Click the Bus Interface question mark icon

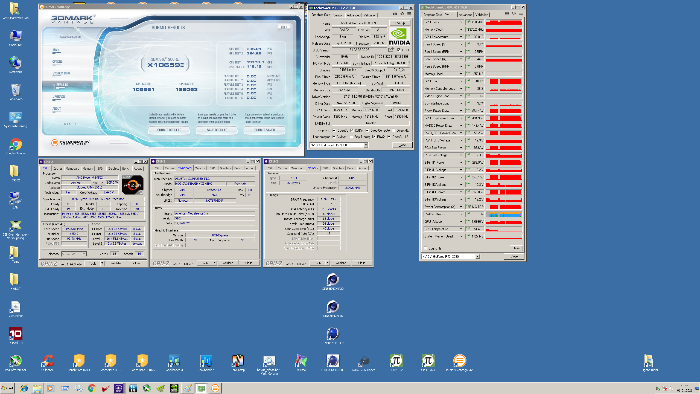[409, 63]
